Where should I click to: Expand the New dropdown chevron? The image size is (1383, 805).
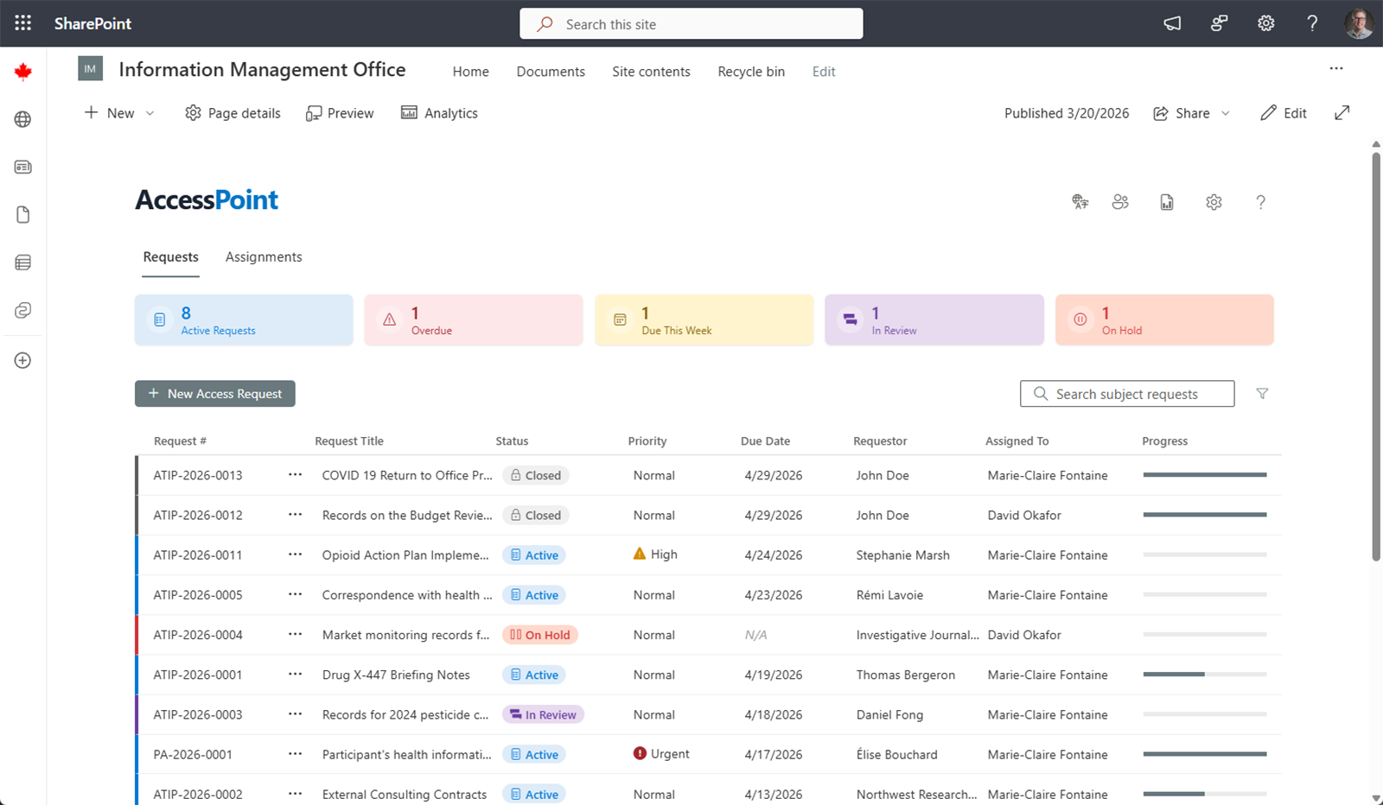click(149, 112)
